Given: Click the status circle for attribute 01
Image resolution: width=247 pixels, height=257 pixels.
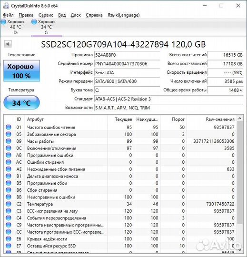Looking at the screenshot, I should 9,127.
